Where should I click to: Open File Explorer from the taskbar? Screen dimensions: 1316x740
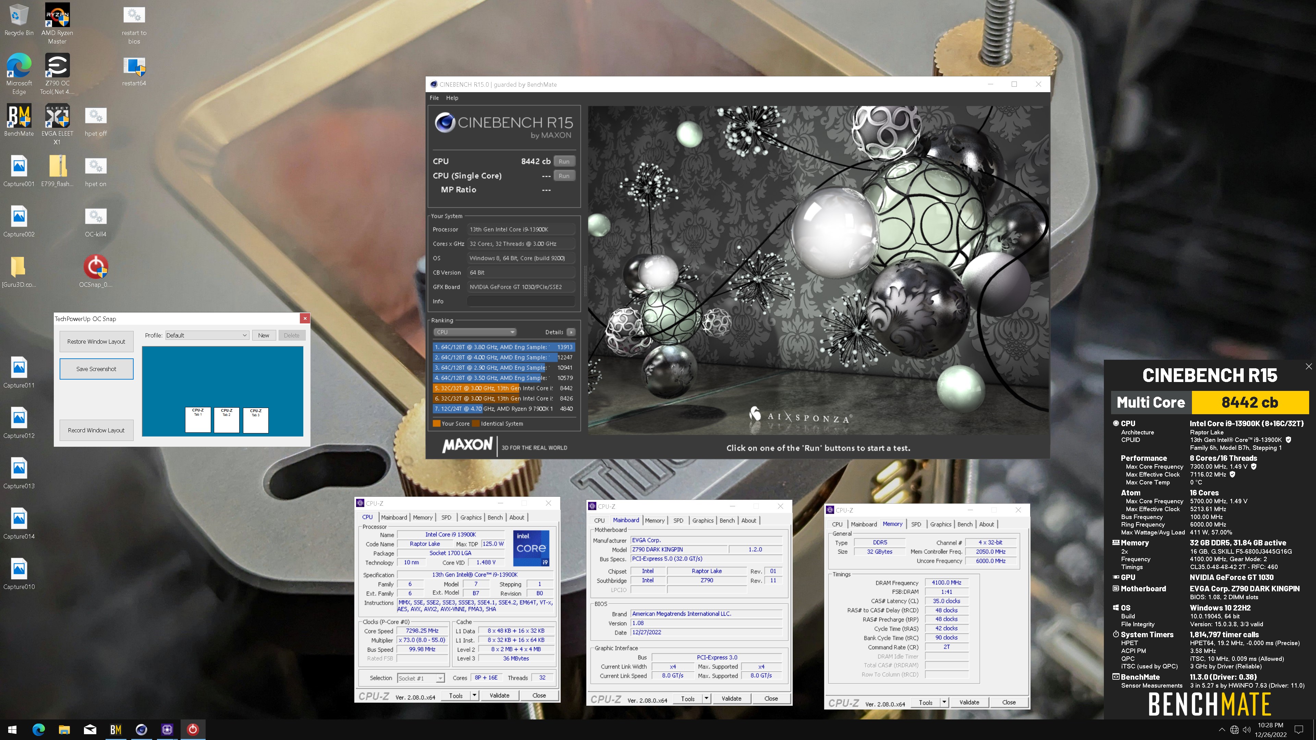point(64,730)
